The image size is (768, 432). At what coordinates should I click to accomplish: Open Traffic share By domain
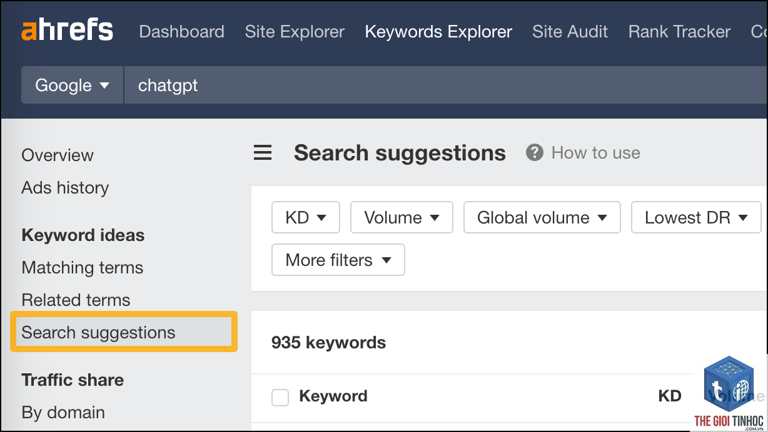[63, 412]
